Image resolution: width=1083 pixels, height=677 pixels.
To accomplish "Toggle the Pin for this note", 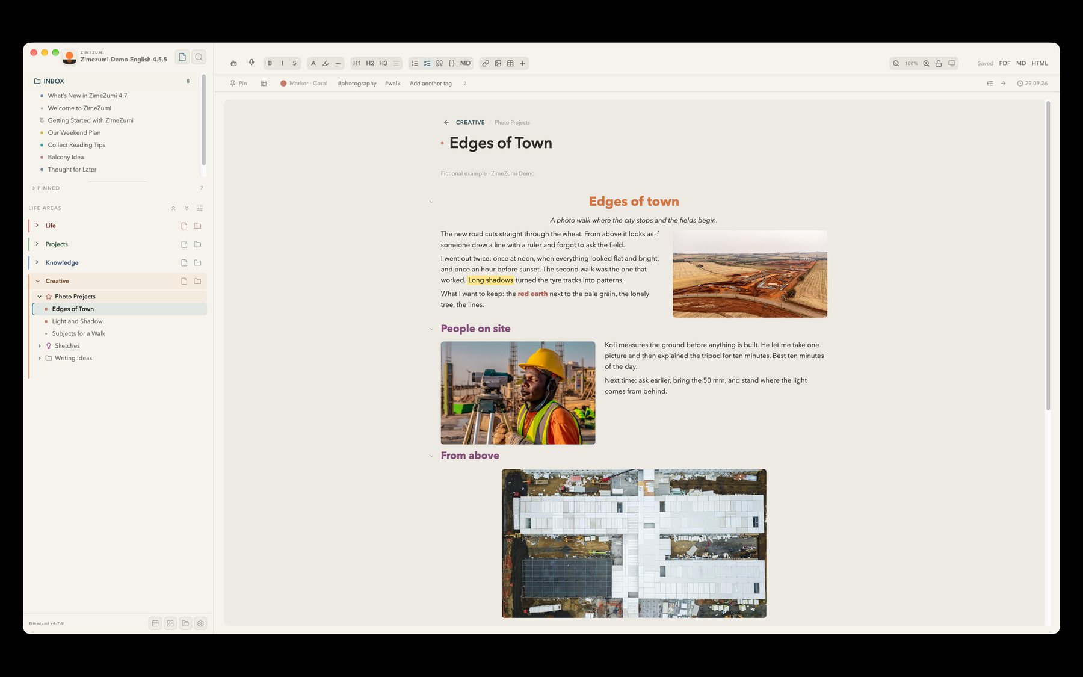I will [238, 84].
